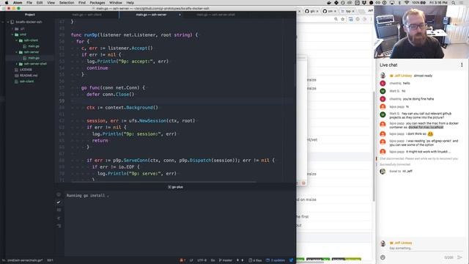Click the second GitHub tab in browser
Image resolution: width=469 pixels, height=264 pixels.
pyautogui.click(x=328, y=11)
